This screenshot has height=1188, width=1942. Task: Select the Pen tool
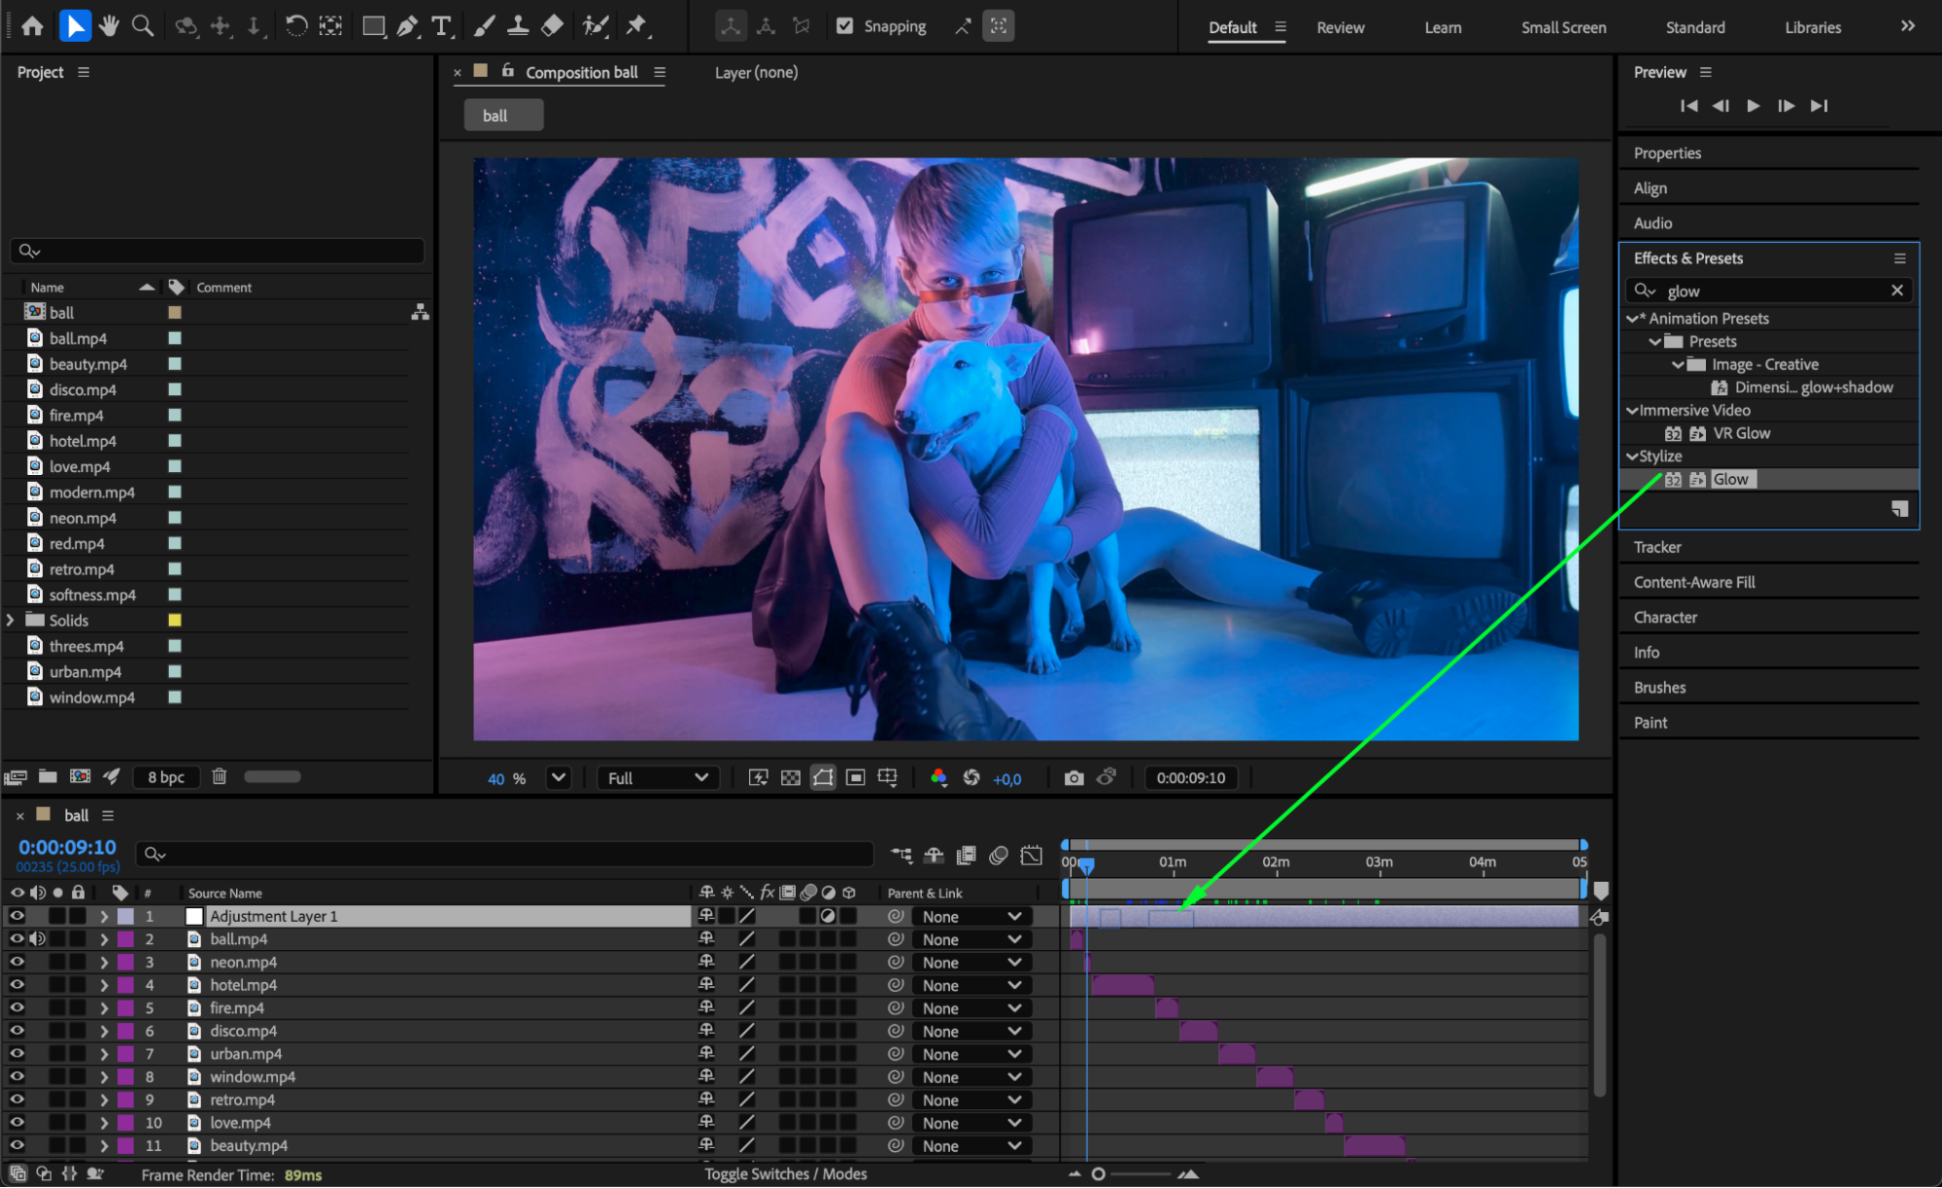(x=408, y=26)
